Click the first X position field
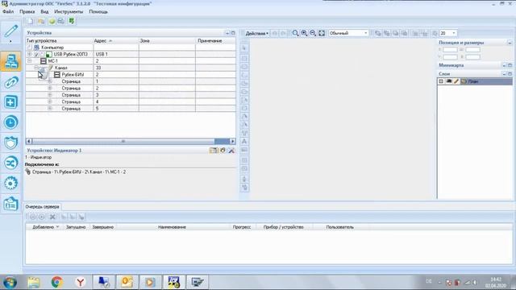Screen dimensions: 516x290 pos(450,50)
